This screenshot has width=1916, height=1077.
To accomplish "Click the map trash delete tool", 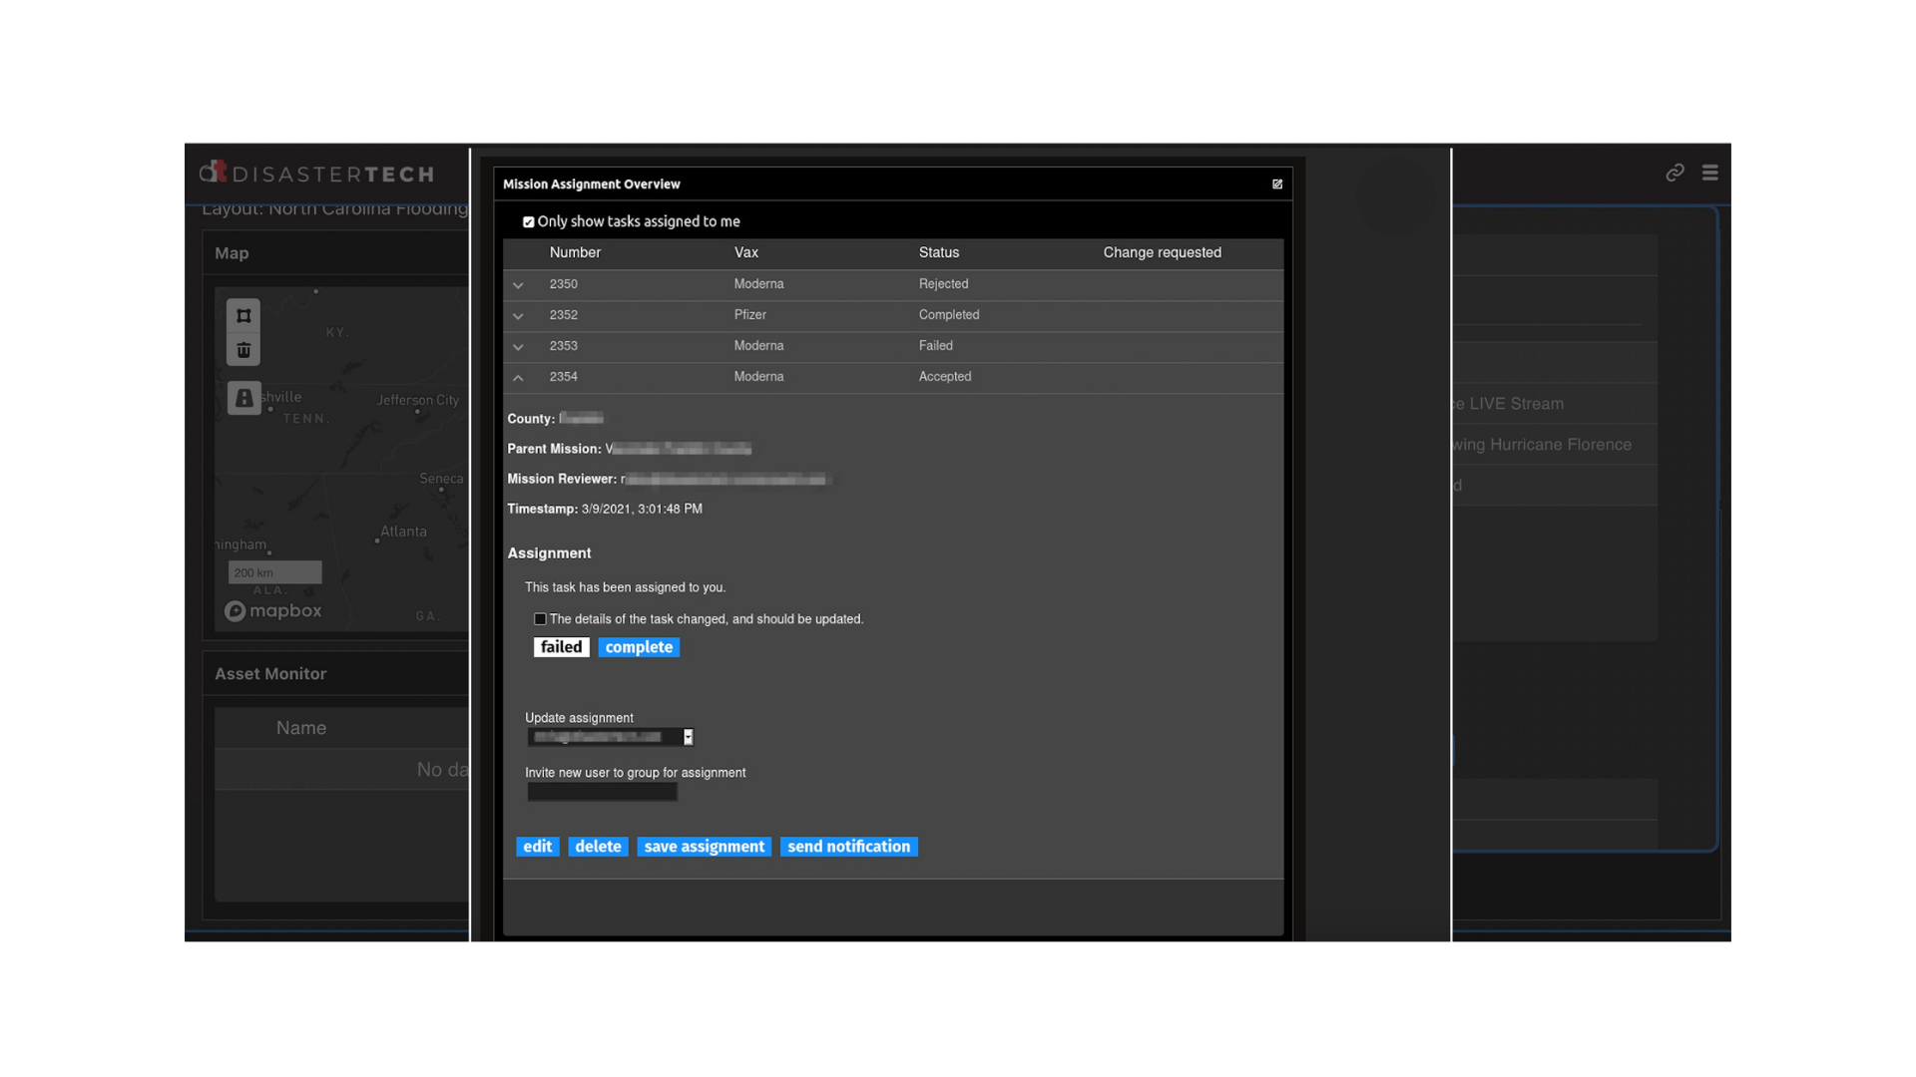I will pos(243,350).
